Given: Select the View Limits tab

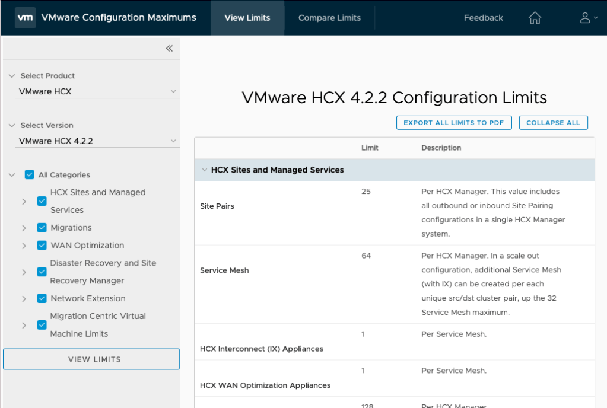Looking at the screenshot, I should (247, 18).
